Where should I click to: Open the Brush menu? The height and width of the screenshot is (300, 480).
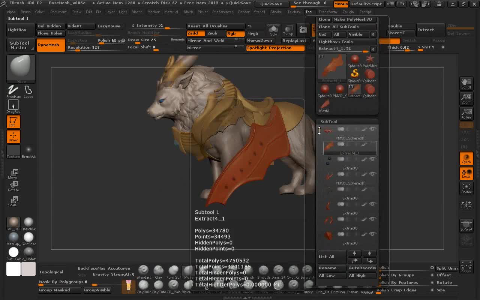coord(25,12)
